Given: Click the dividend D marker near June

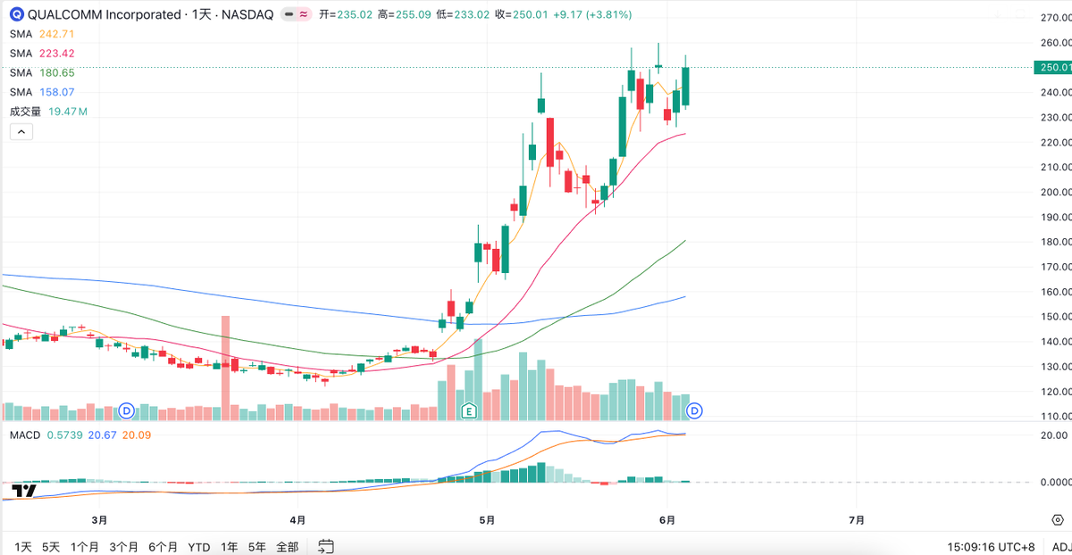Looking at the screenshot, I should tap(695, 410).
